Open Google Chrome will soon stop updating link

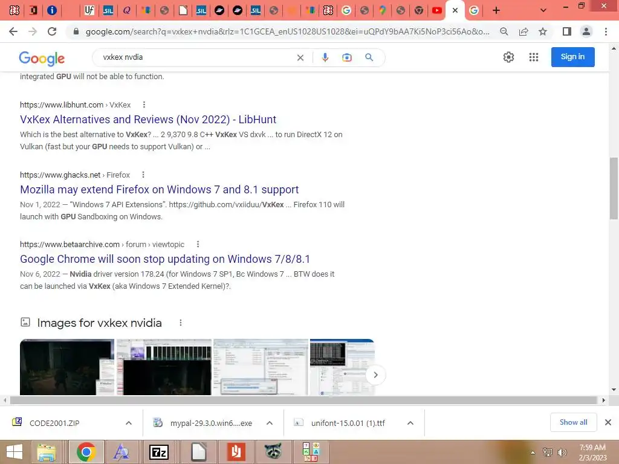(165, 259)
